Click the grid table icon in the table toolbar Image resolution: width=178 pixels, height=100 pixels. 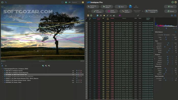[88, 15]
